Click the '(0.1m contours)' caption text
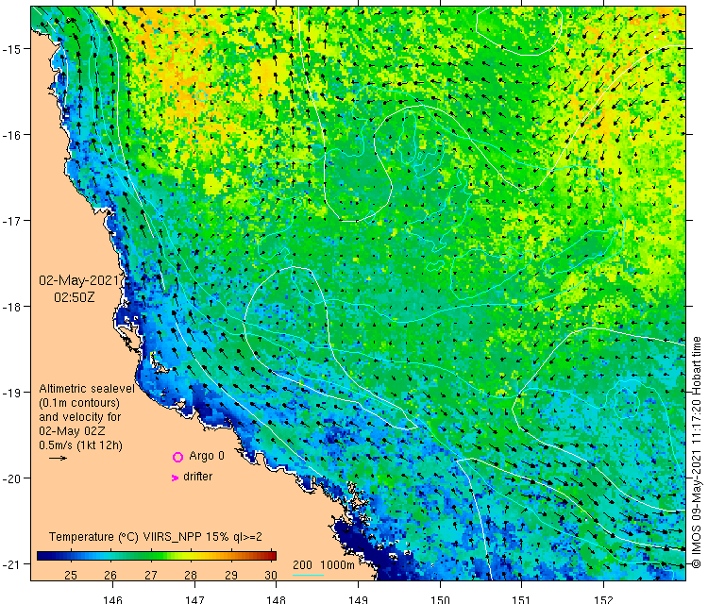 (79, 403)
